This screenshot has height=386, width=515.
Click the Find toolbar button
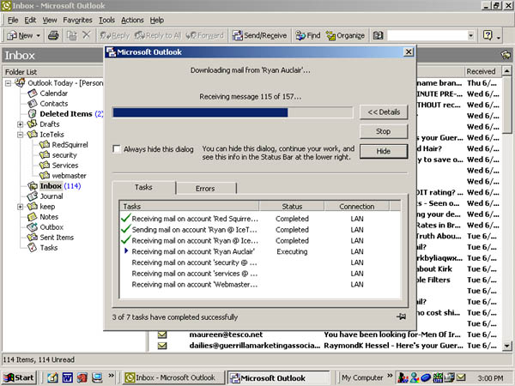pyautogui.click(x=308, y=35)
